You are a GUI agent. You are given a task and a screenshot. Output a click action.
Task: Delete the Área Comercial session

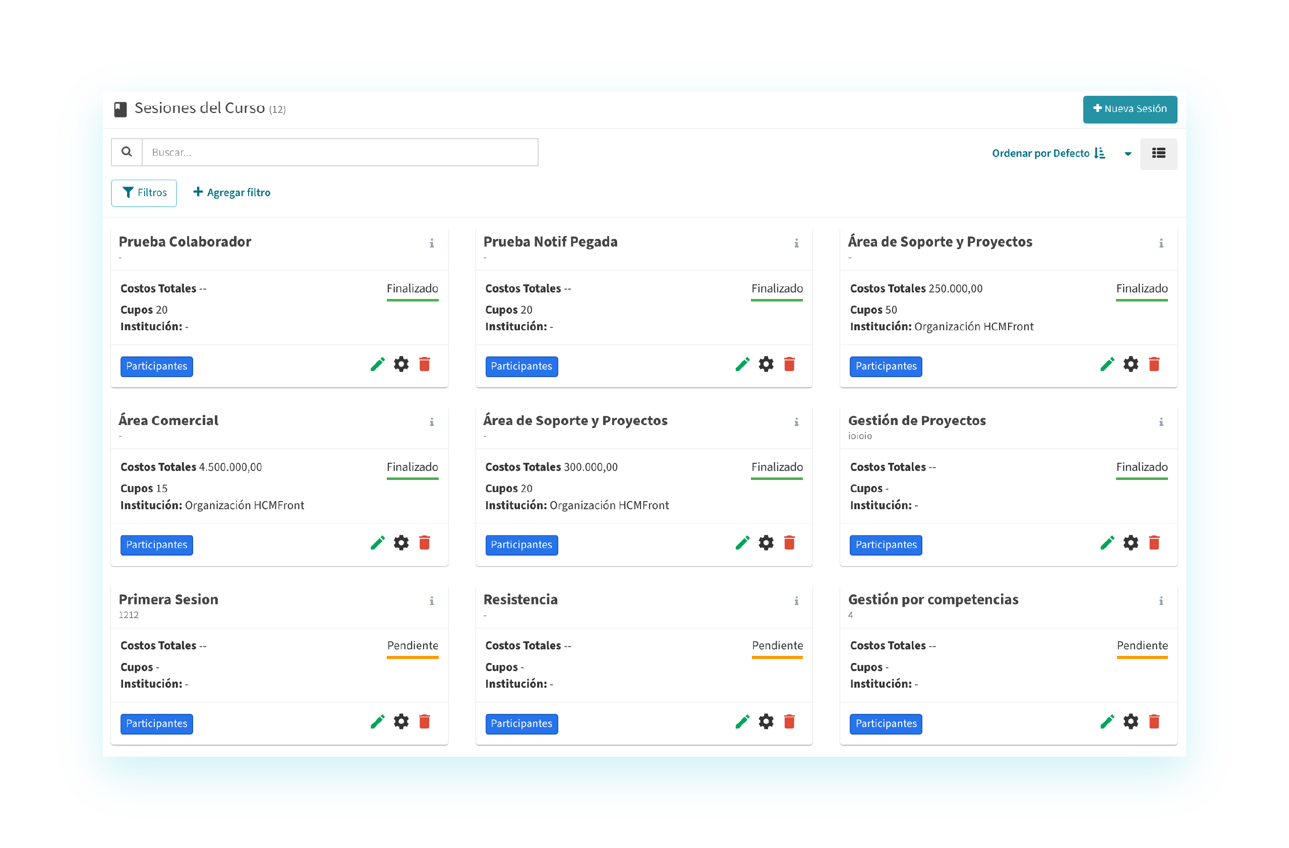425,543
